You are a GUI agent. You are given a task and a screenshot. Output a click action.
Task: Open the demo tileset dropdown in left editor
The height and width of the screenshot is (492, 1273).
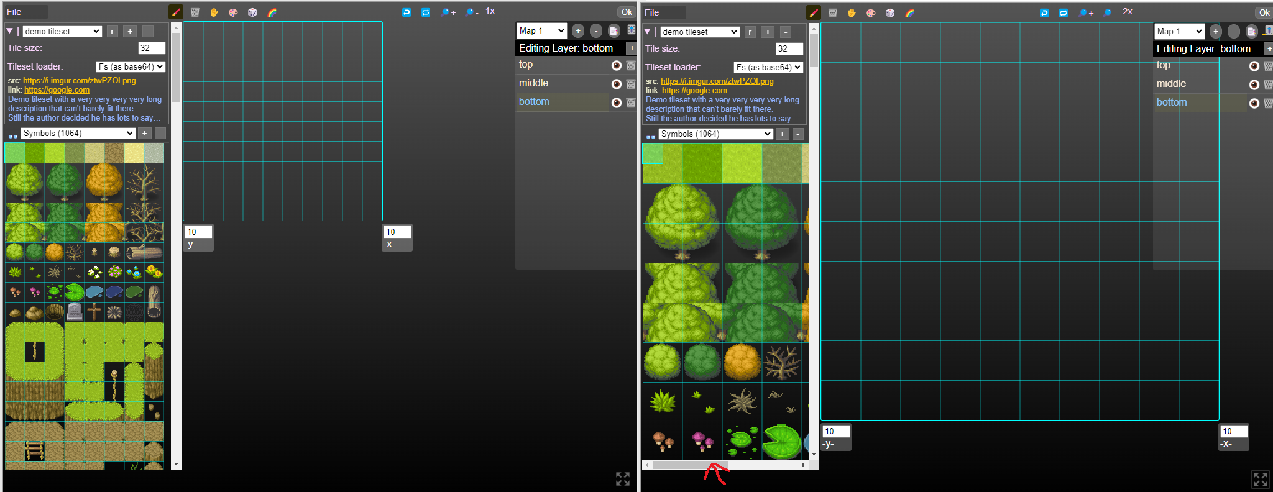pyautogui.click(x=62, y=31)
